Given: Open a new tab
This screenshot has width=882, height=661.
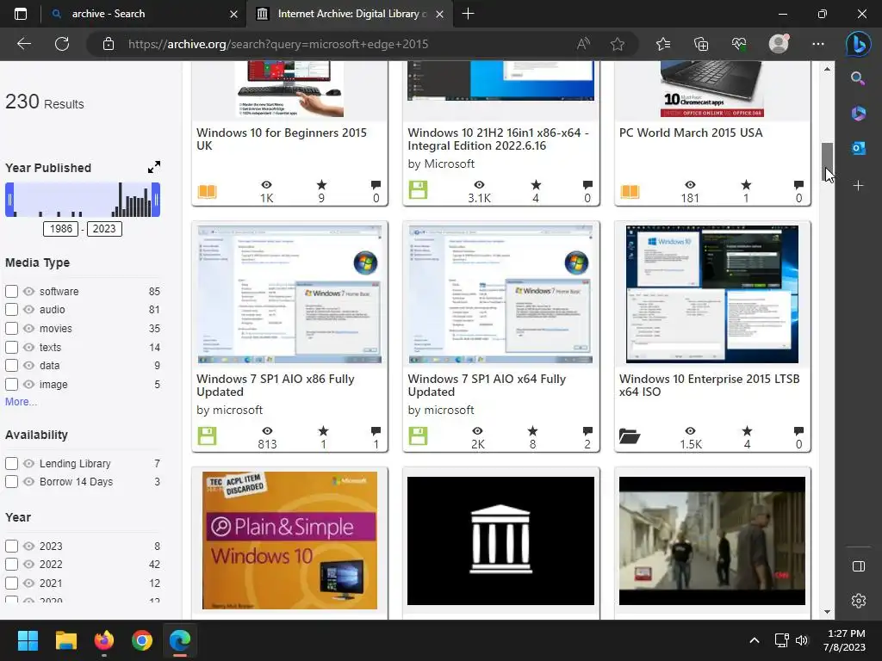Looking at the screenshot, I should [x=468, y=14].
